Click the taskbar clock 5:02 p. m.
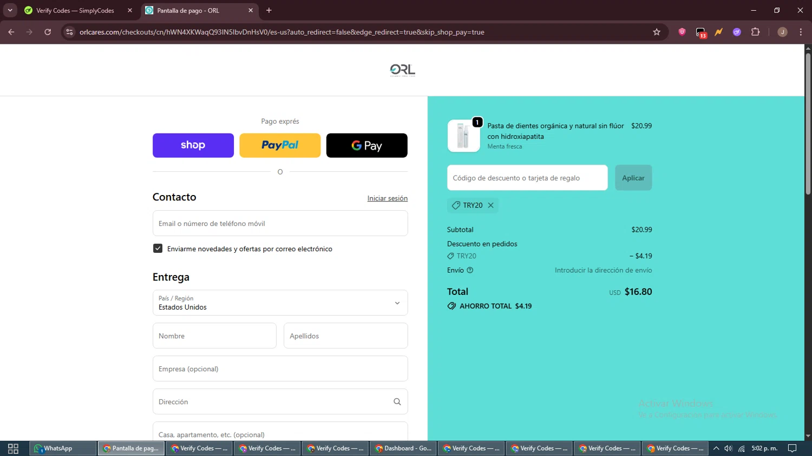 pyautogui.click(x=764, y=448)
